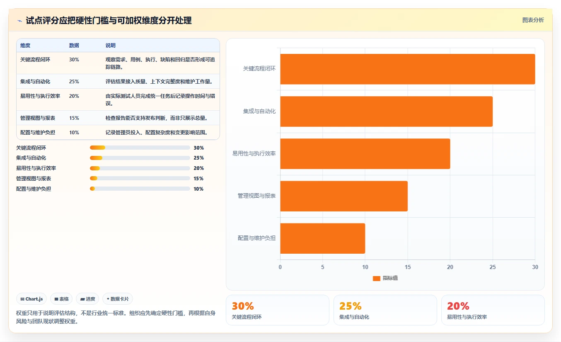
Task: Select the Chart.js tag chip
Action: [31, 299]
